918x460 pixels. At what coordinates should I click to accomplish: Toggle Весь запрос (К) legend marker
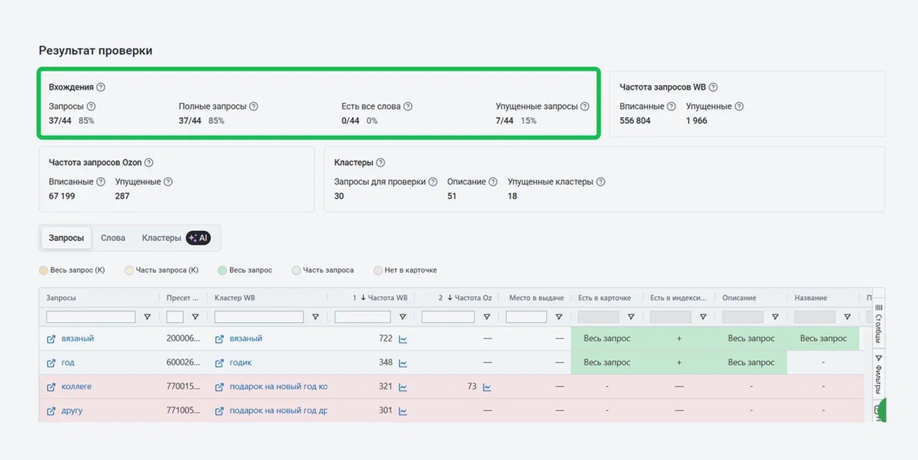tap(43, 270)
